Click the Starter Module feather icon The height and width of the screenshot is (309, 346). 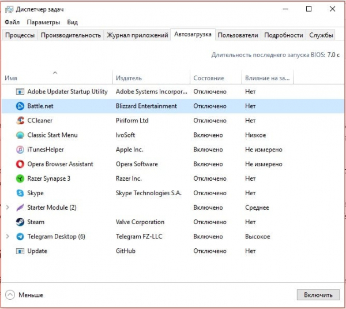pyautogui.click(x=20, y=207)
